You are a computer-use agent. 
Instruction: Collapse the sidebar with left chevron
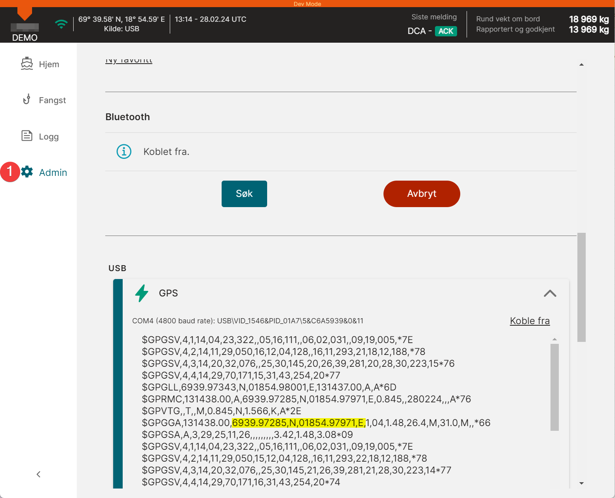tap(38, 474)
